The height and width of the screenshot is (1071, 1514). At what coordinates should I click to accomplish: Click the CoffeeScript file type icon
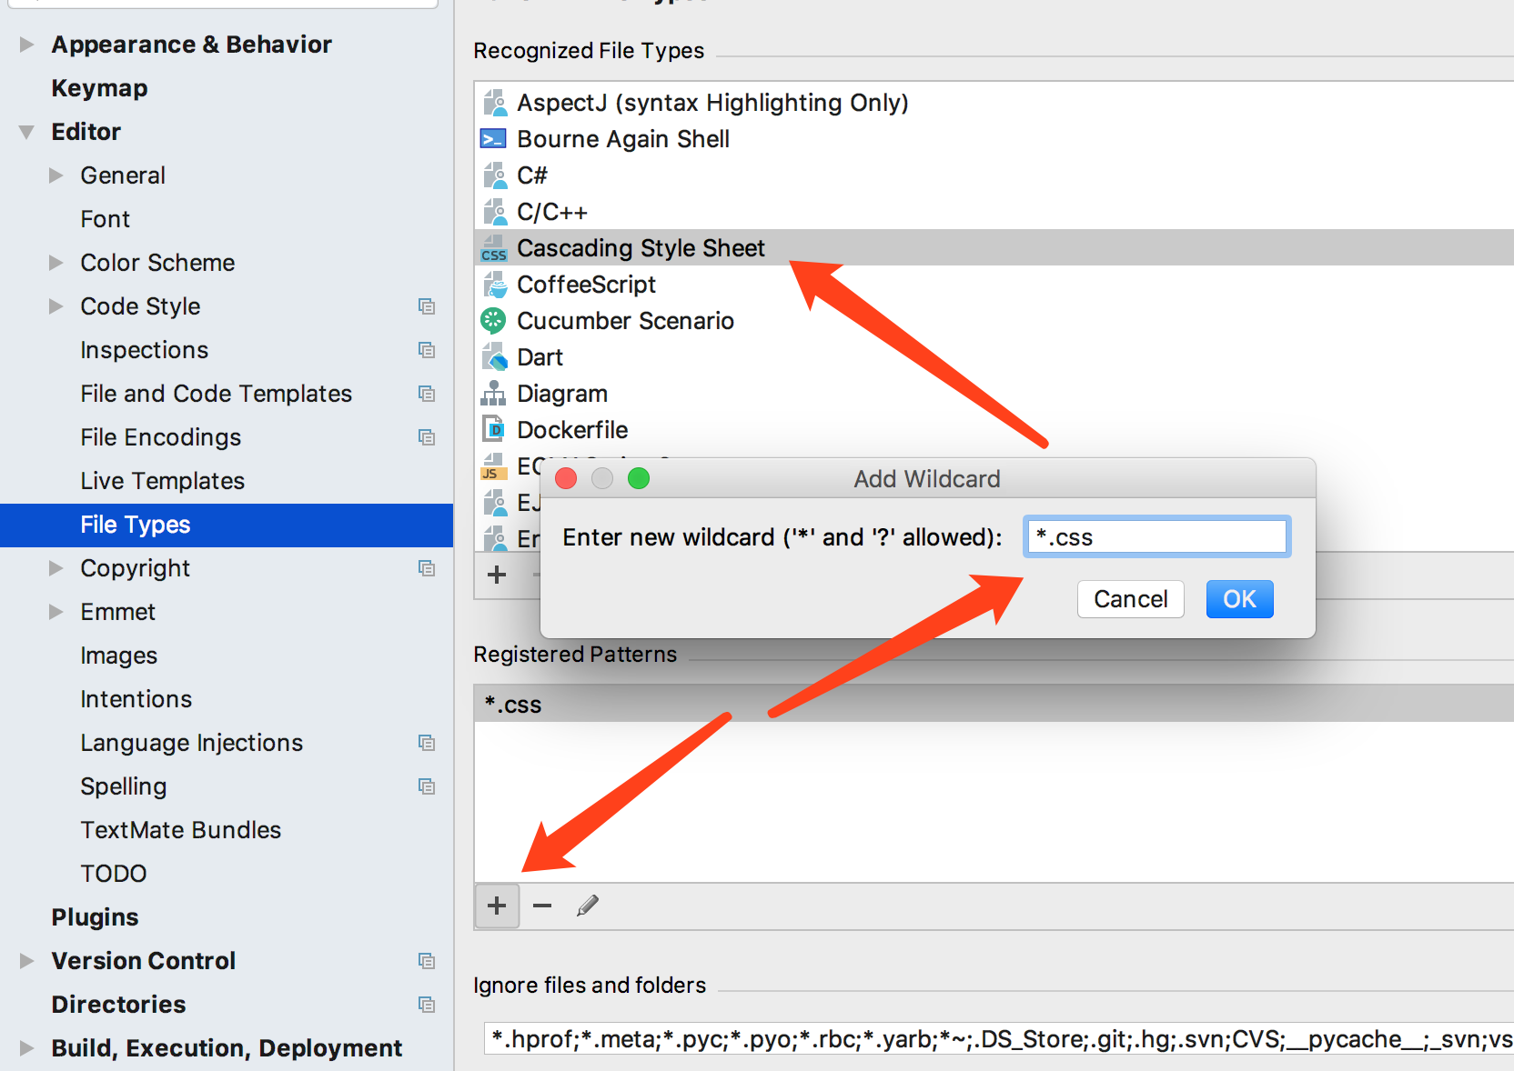(x=494, y=285)
